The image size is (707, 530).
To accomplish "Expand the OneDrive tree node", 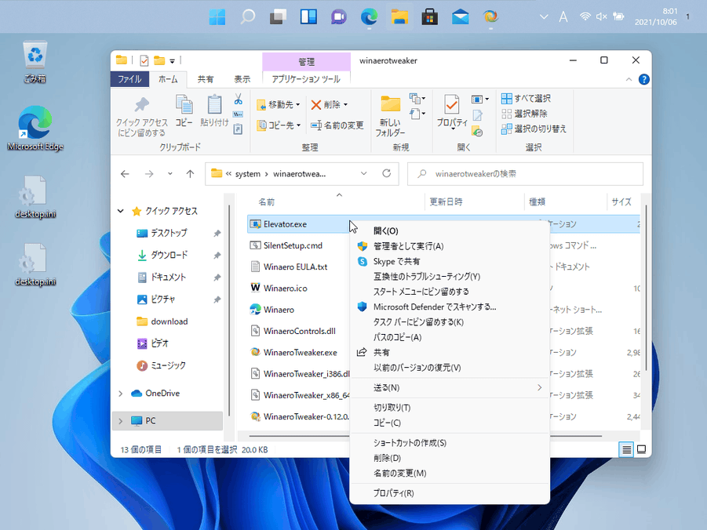I will pyautogui.click(x=120, y=394).
